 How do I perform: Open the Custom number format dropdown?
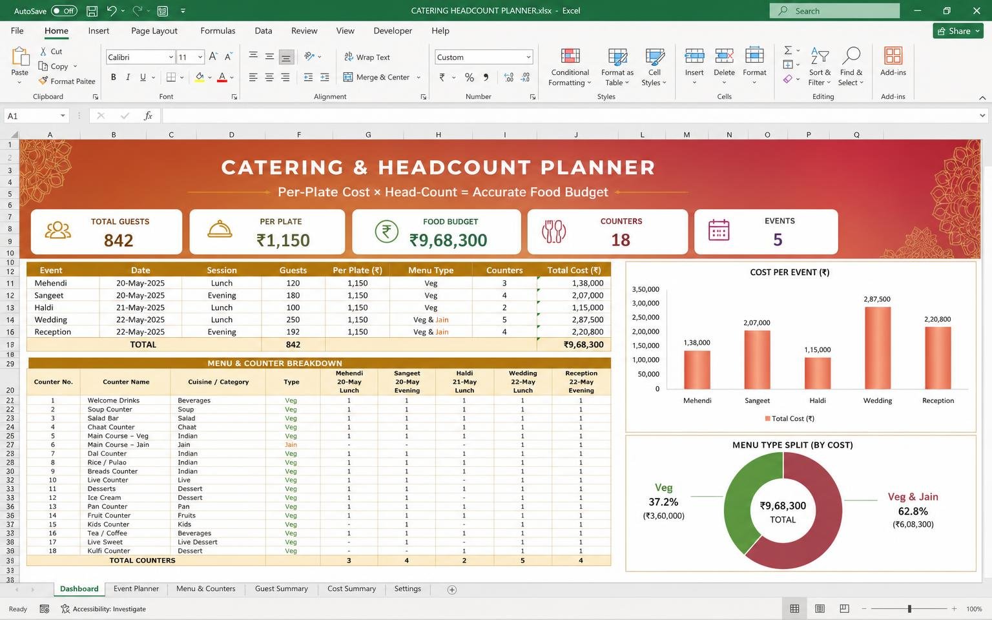pyautogui.click(x=528, y=57)
